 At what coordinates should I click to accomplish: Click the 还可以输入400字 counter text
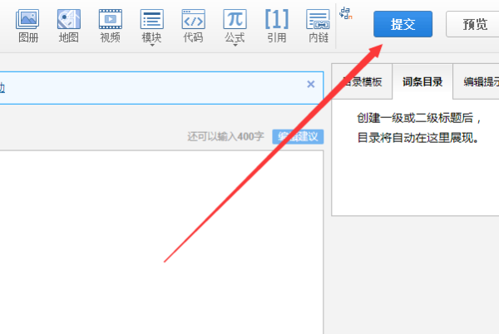[225, 136]
